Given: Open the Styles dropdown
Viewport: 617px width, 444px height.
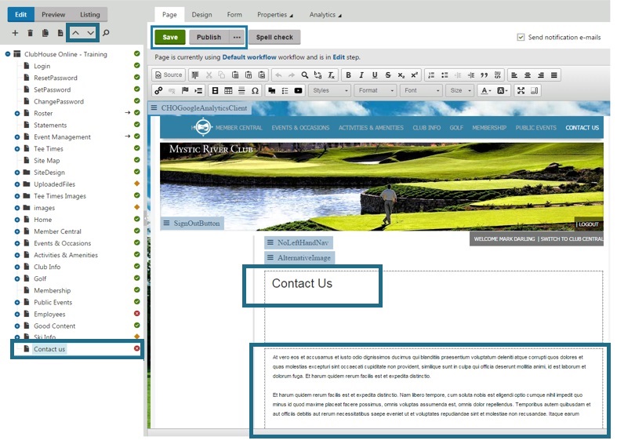Looking at the screenshot, I should tap(330, 91).
